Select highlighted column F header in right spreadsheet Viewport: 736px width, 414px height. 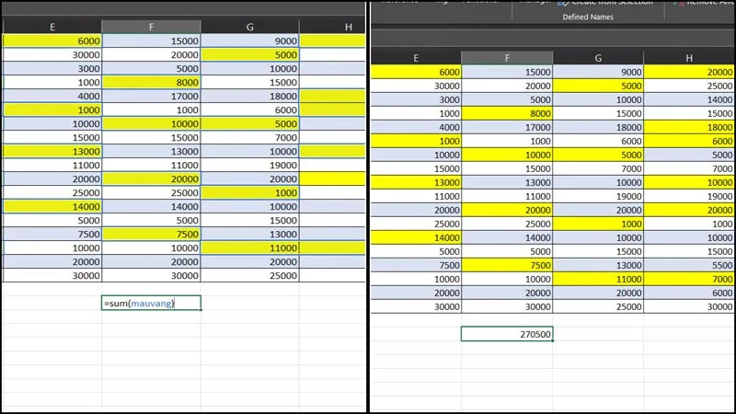click(x=507, y=58)
